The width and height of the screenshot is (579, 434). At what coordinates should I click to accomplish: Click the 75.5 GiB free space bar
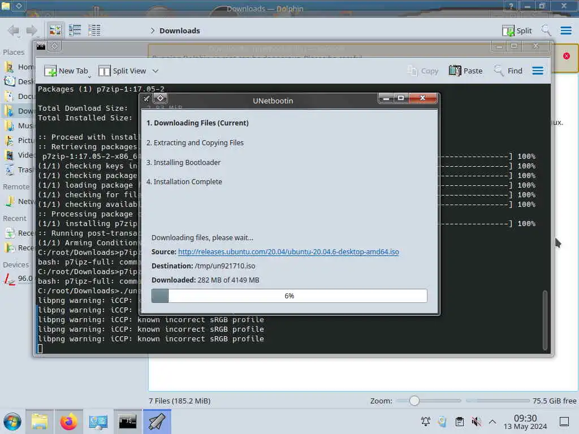click(x=498, y=401)
